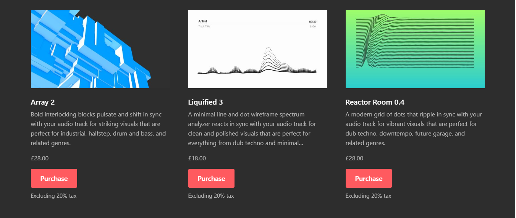Click the Array 2 product title
Viewport: 516px width, 218px height.
[x=43, y=102]
